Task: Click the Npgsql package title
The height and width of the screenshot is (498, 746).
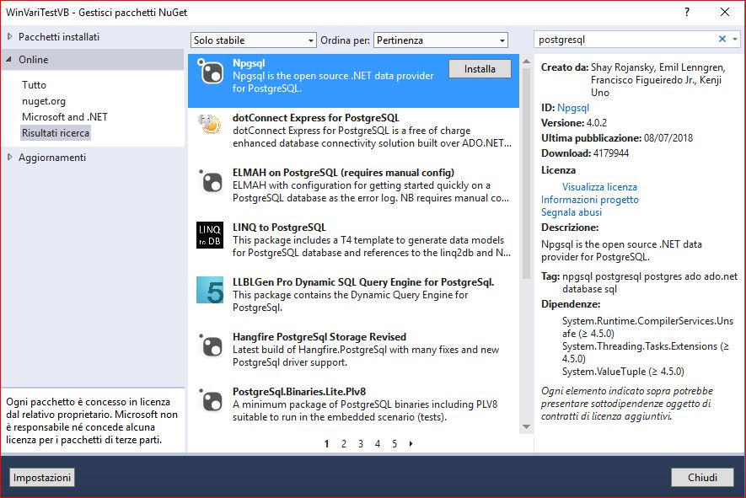Action: [249, 63]
